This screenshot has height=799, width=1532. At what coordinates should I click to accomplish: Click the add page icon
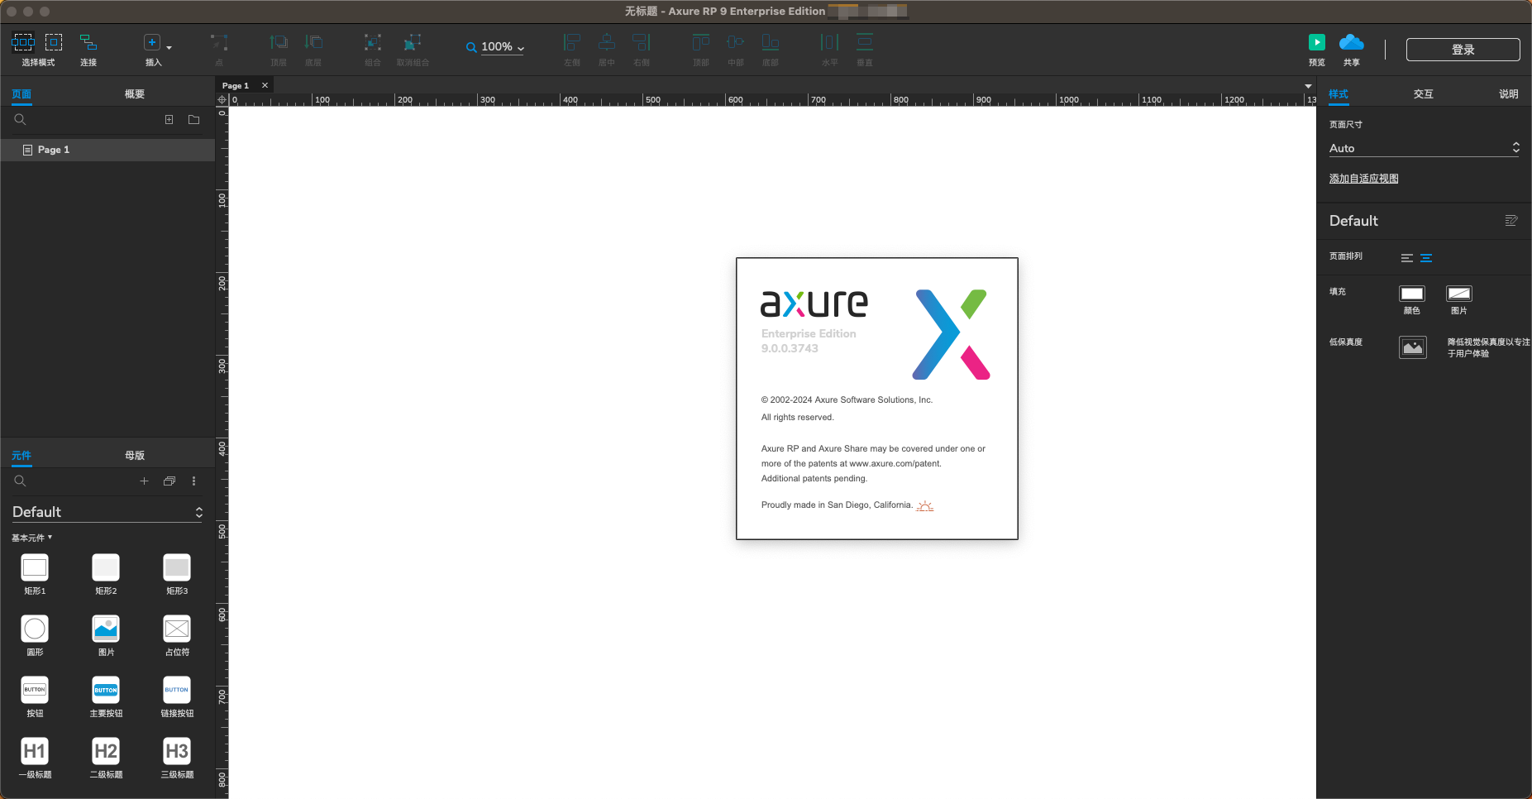(169, 120)
